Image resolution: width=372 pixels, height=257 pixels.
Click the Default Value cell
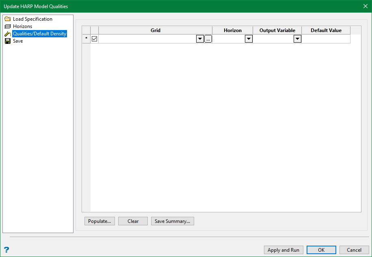(326, 39)
